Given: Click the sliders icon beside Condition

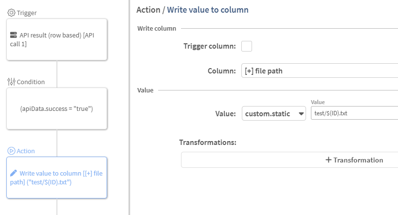Looking at the screenshot, I should 11,82.
